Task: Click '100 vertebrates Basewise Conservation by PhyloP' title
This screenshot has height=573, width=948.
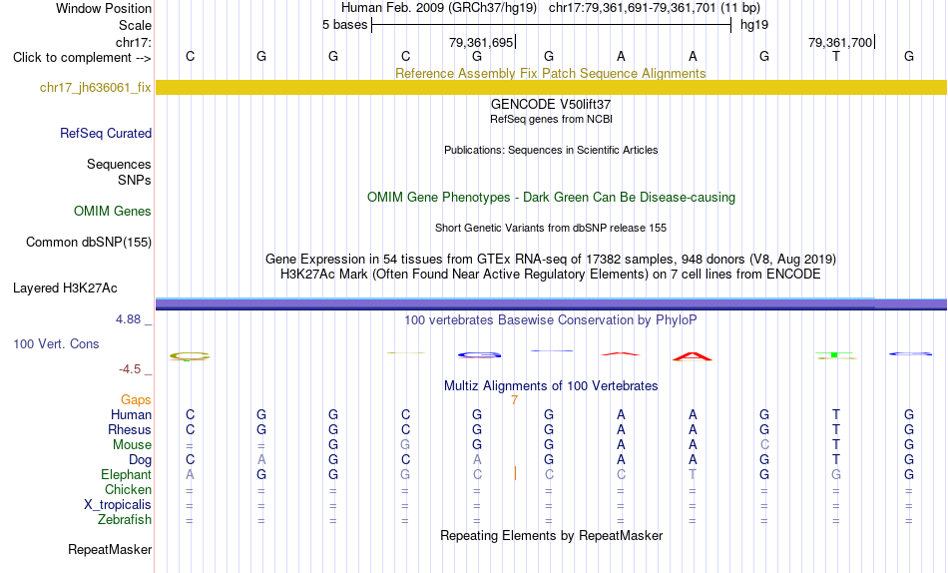Action: point(551,320)
